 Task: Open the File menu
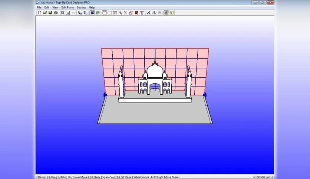tap(39, 7)
